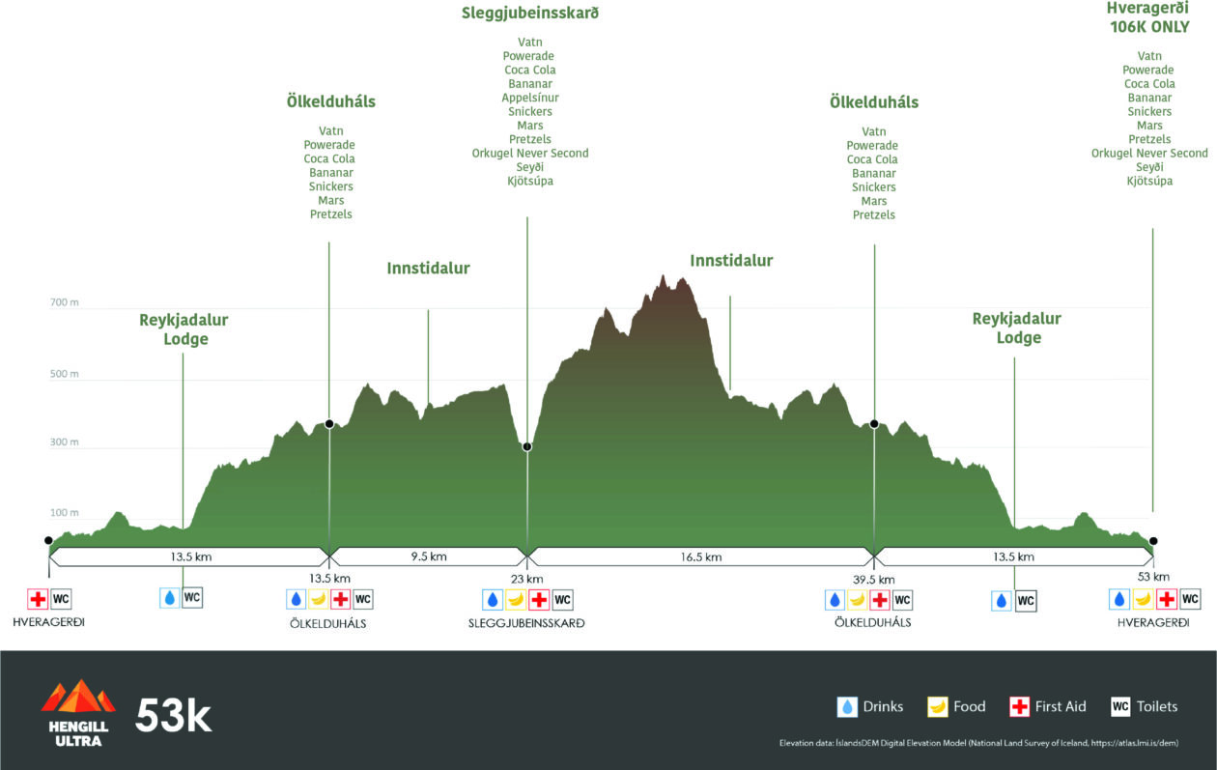Click First Aid icon at 39.5 km Ölkelduháls
The image size is (1217, 770).
pos(880,601)
